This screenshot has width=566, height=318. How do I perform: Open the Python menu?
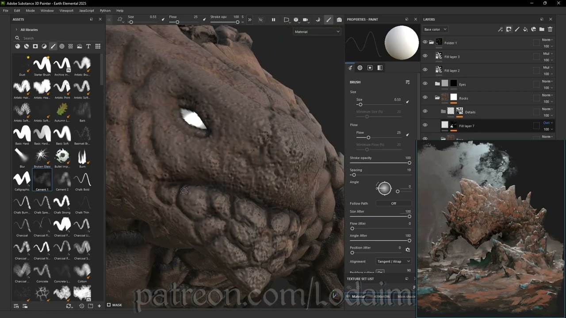coord(105,11)
